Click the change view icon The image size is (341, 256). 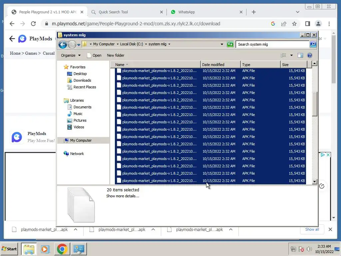coord(283,55)
